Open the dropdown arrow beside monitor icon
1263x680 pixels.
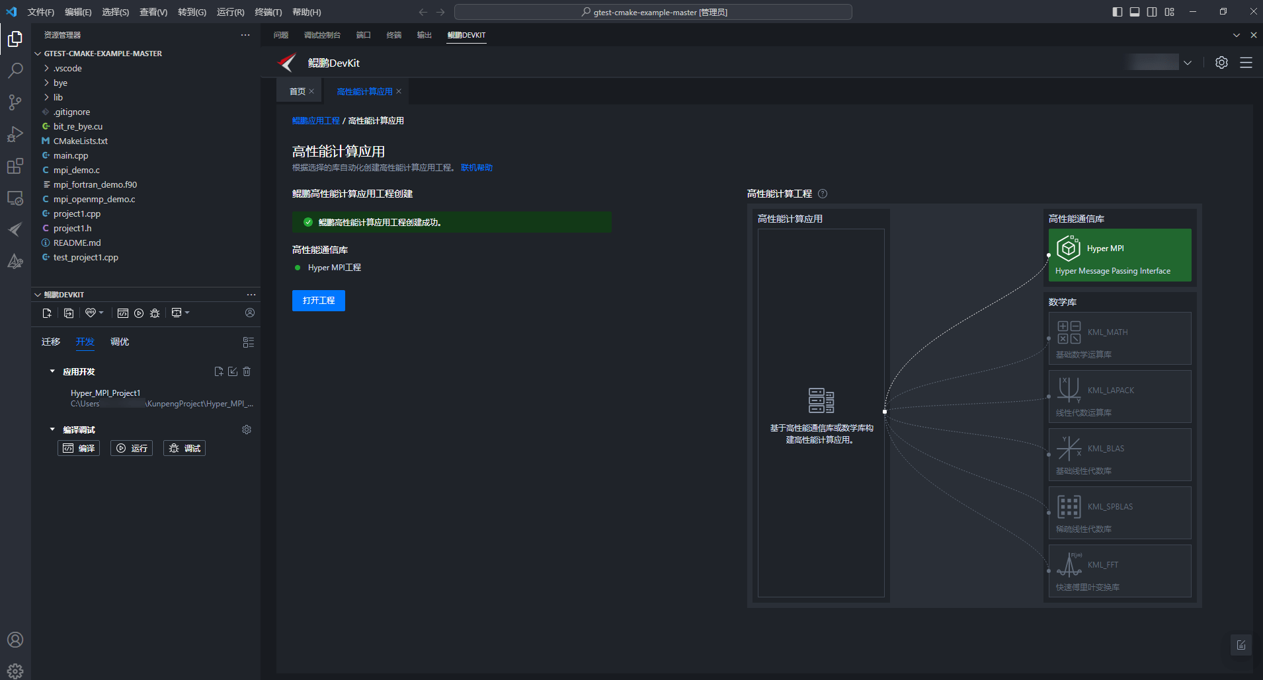pos(188,313)
